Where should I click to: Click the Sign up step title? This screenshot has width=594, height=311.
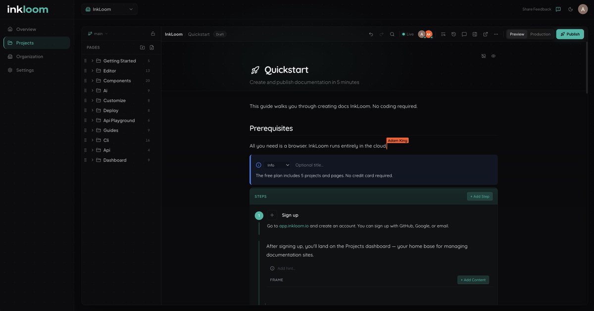coord(290,215)
